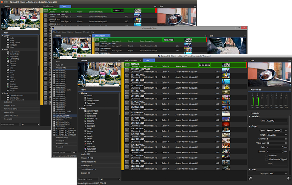Collapse the Output section in Inspector
Viewport: 292px width, 185px height.
(x=249, y=126)
